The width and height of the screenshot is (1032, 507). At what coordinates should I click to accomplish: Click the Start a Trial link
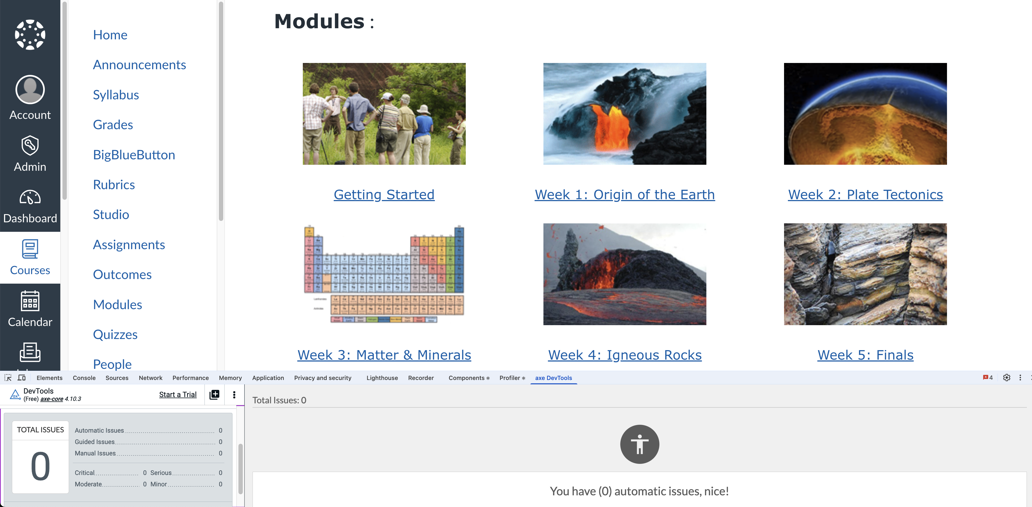point(177,394)
